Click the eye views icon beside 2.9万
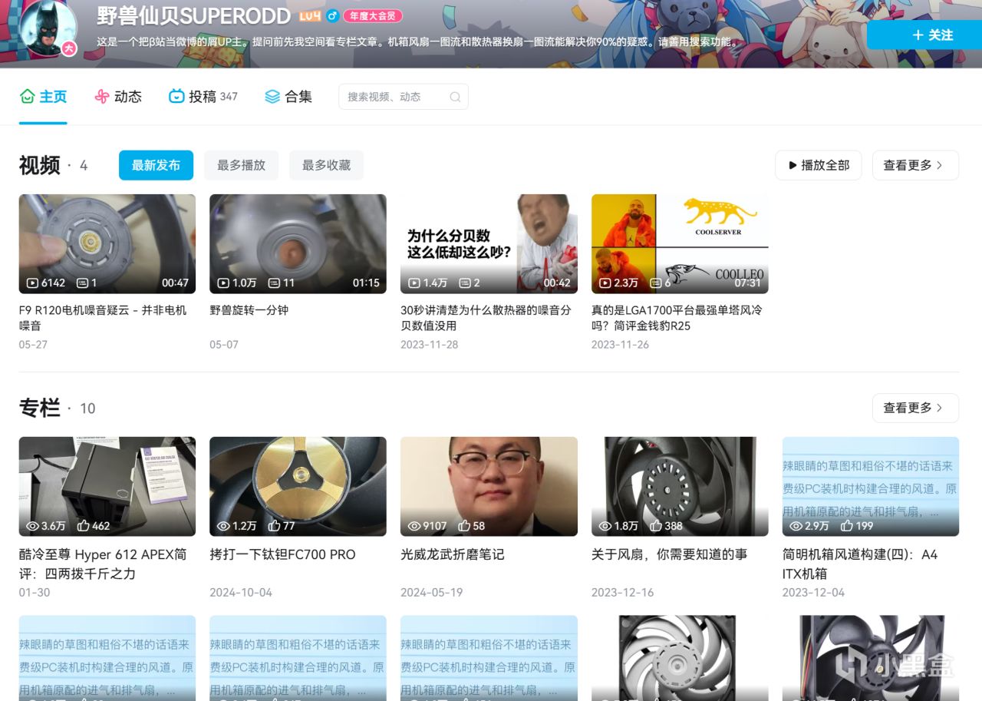982x701 pixels. pos(796,526)
